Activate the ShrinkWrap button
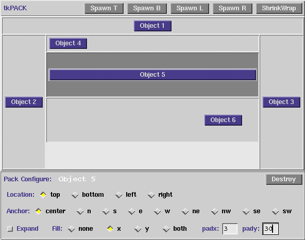This screenshot has width=305, height=240. (279, 8)
